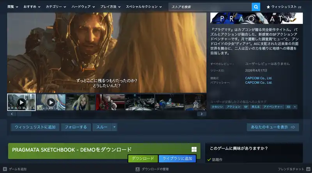Click the Windows platform icon on the demo banner
This screenshot has width=312, height=173.
[x=194, y=149]
